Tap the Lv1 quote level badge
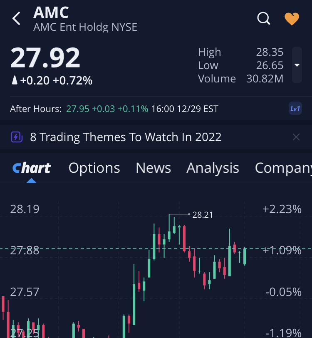The height and width of the screenshot is (338, 312). [295, 109]
